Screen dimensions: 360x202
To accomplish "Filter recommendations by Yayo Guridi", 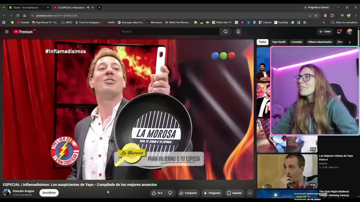I will (x=279, y=42).
